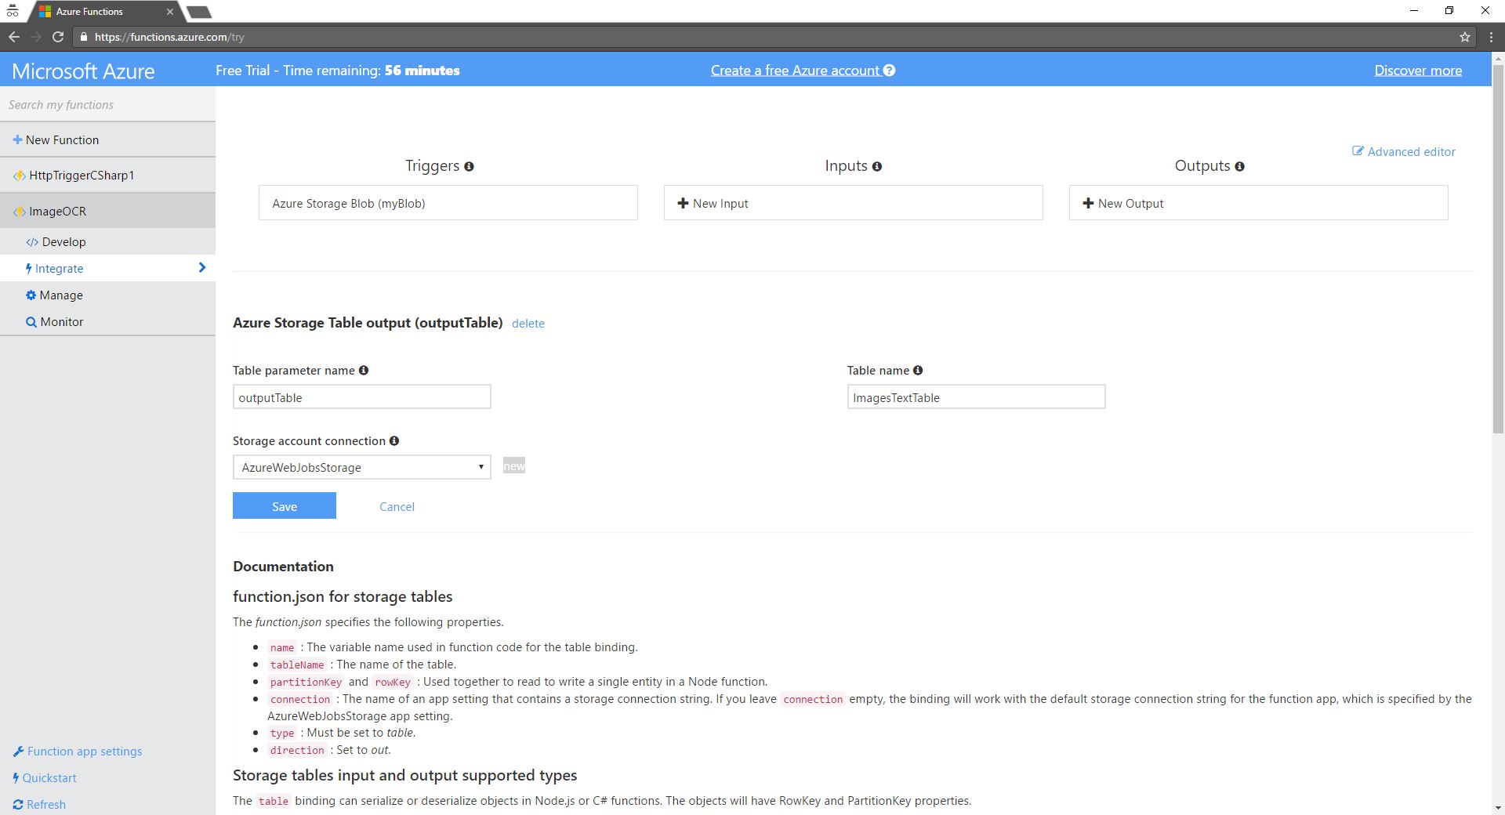The width and height of the screenshot is (1505, 815).
Task: Click the delete link for outputTable
Action: click(528, 324)
